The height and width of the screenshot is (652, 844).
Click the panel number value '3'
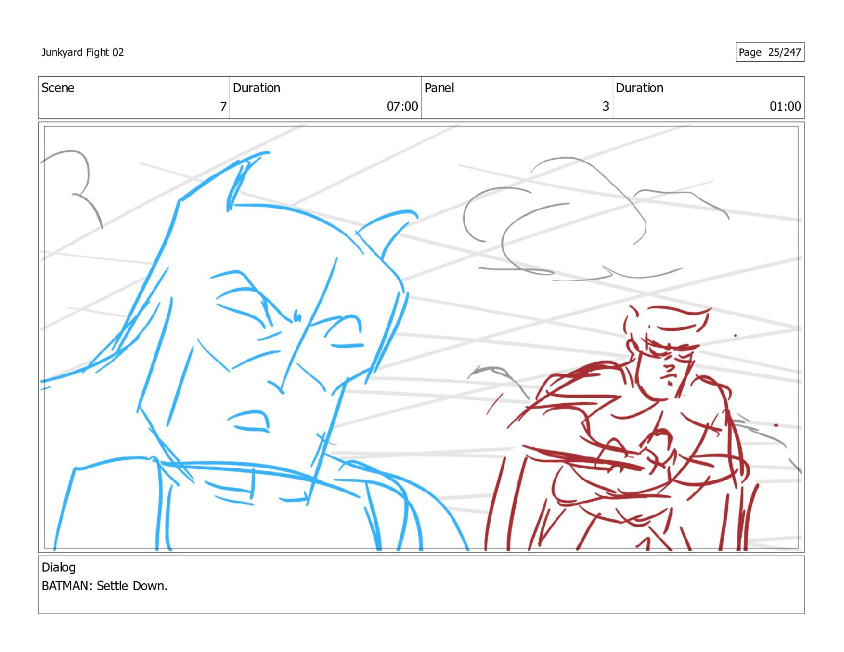coord(606,107)
